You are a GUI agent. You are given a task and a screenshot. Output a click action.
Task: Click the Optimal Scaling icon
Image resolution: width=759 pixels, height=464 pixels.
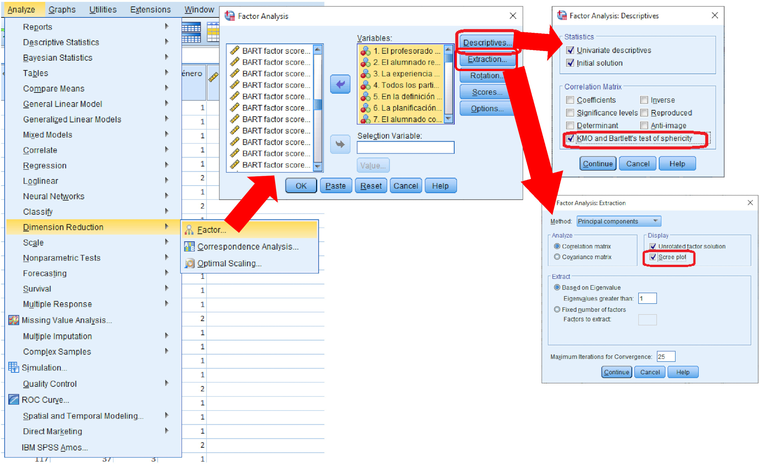coord(189,263)
